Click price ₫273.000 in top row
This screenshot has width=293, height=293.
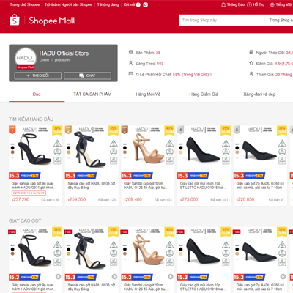coord(189,199)
